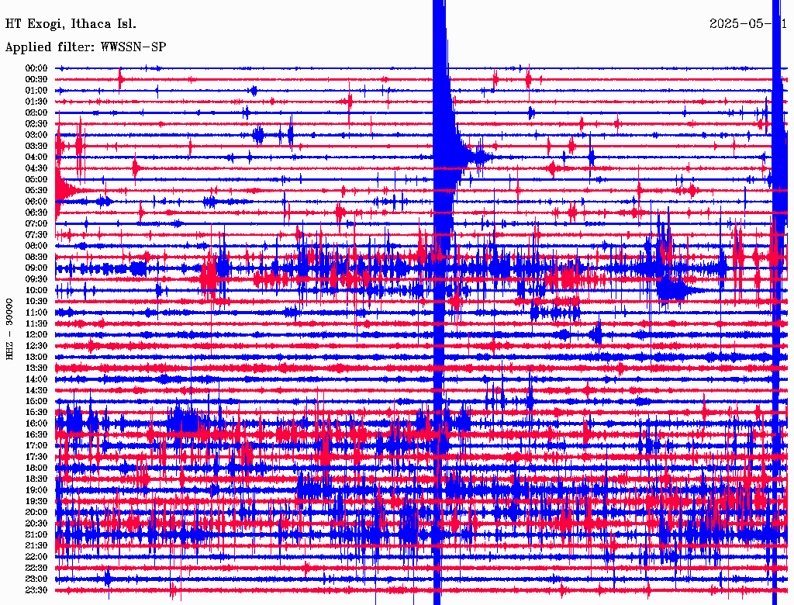This screenshot has height=605, width=794.
Task: Select the 01:00 time row label
Action: (x=36, y=91)
